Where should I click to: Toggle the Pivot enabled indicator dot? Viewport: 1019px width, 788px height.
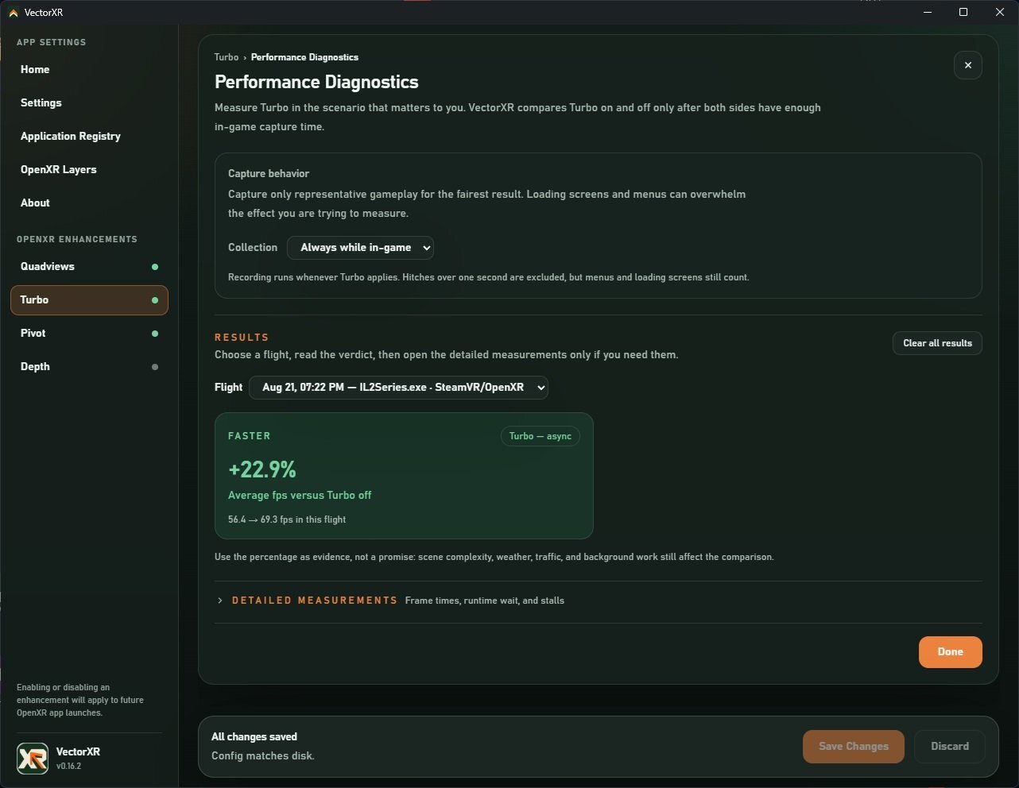(x=155, y=334)
